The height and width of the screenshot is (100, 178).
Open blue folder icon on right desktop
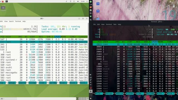(98, 19)
